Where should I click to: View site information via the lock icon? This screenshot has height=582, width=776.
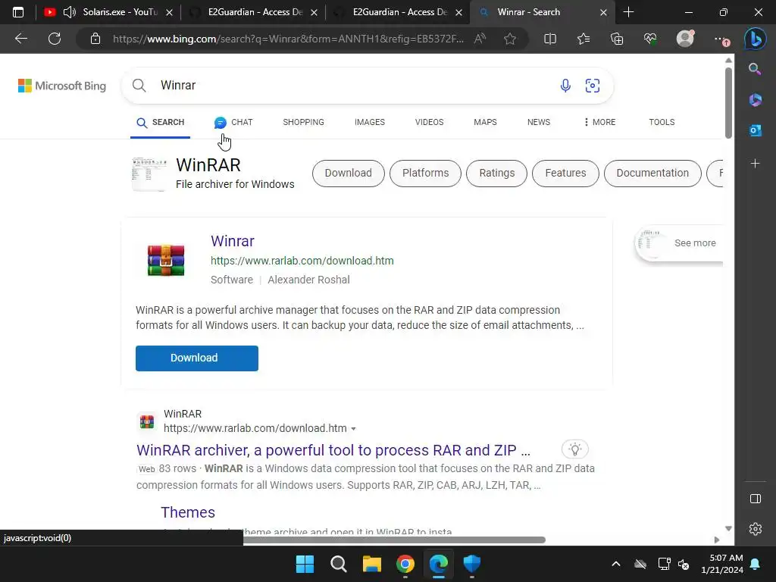(x=95, y=39)
